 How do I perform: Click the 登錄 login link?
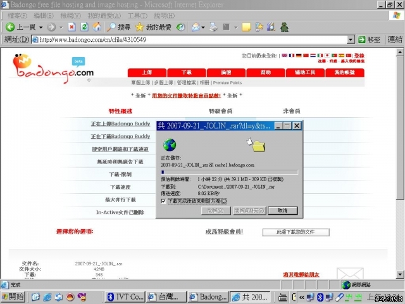click(359, 56)
